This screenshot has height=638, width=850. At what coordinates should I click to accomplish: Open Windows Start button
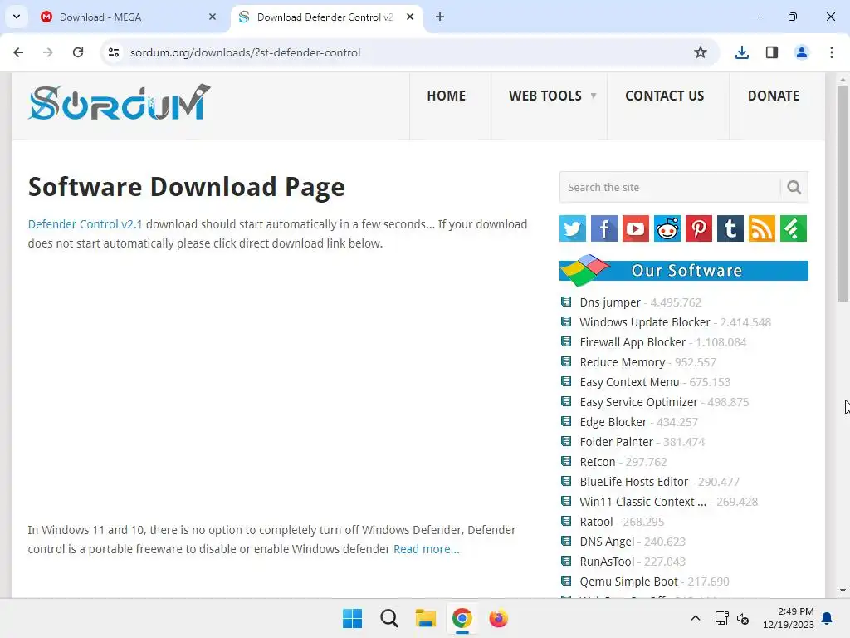352,618
